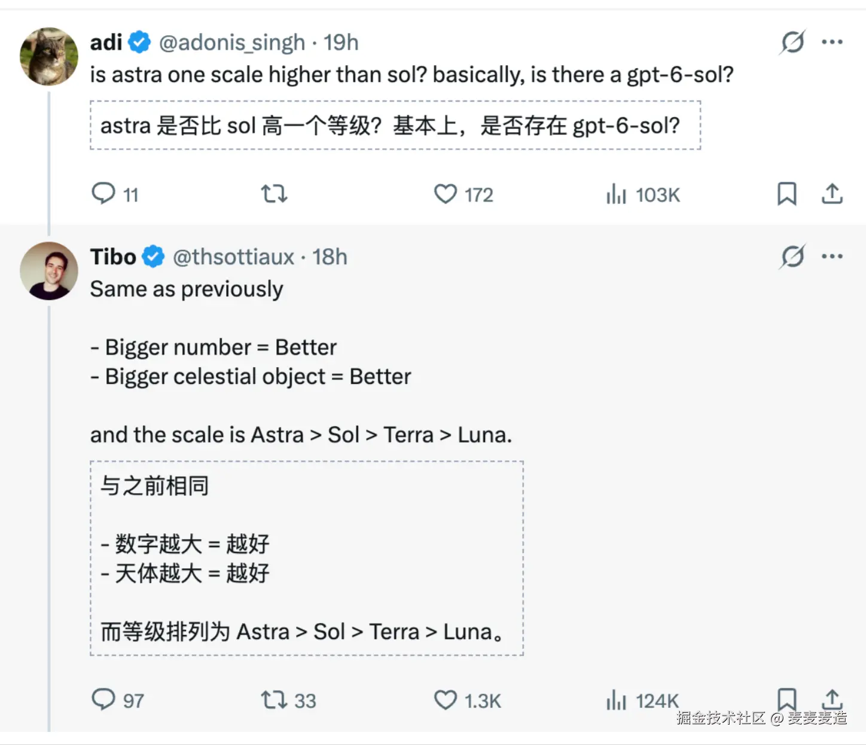Share adi's tweet with upload icon
Screen dimensions: 866x745
pos(832,194)
